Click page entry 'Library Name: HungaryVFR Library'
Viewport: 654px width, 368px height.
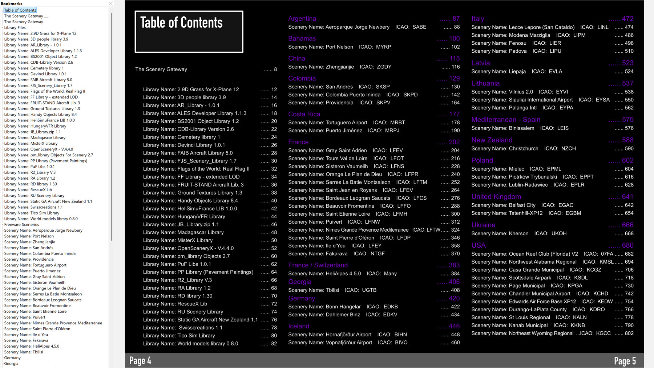pos(184,216)
